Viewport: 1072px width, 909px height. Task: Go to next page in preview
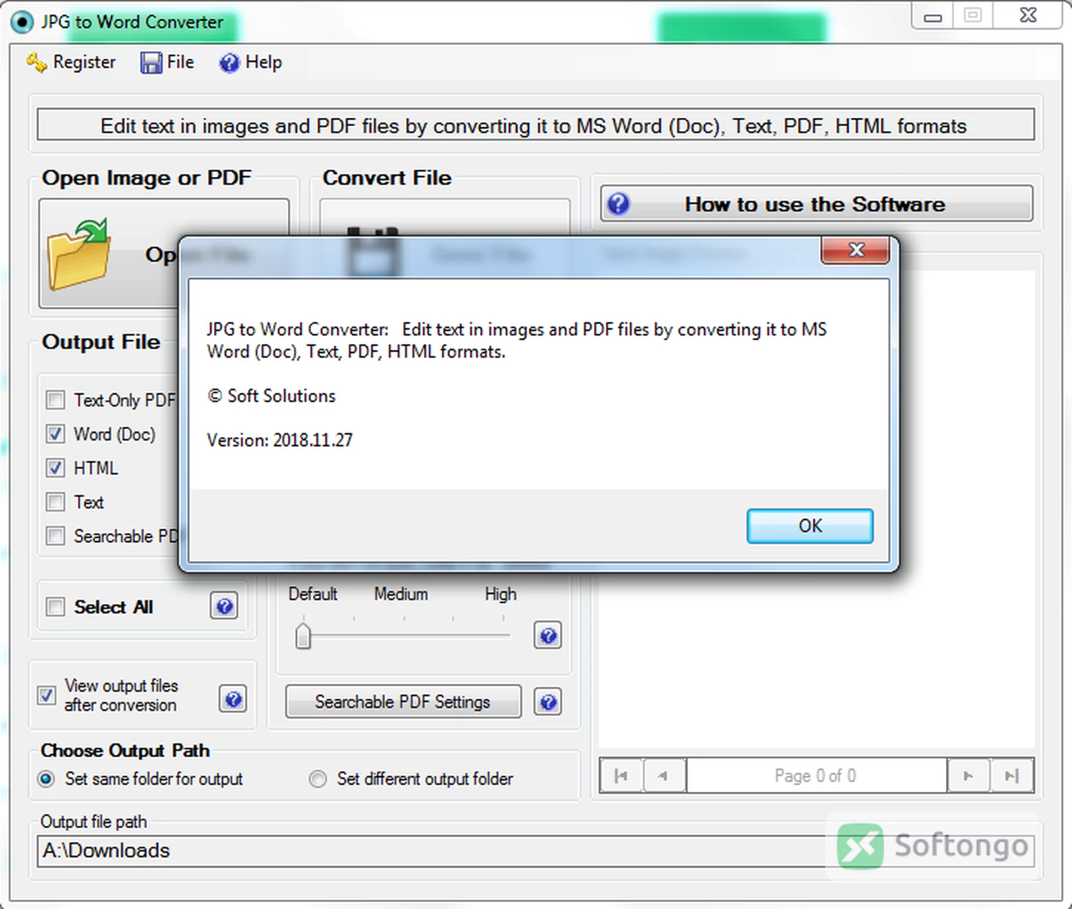969,776
